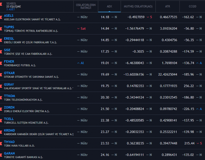The width and height of the screenshot is (205, 160).
Task: Open the ASELS symbol link
Action: tap(9, 16)
